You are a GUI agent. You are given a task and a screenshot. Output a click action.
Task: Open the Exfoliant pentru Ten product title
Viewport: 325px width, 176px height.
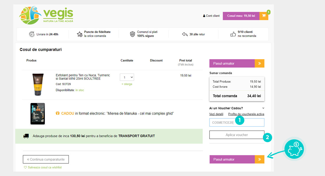83,77
